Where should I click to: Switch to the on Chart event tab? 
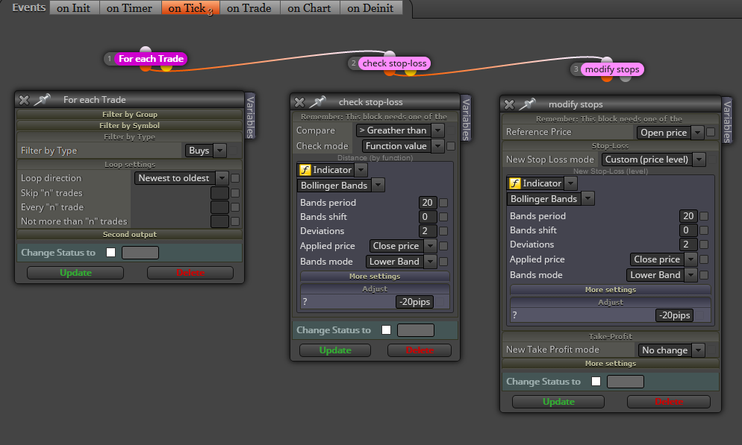coord(309,8)
